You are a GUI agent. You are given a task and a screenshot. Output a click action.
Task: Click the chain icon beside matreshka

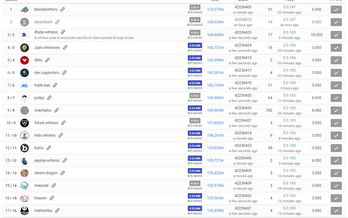point(57,210)
